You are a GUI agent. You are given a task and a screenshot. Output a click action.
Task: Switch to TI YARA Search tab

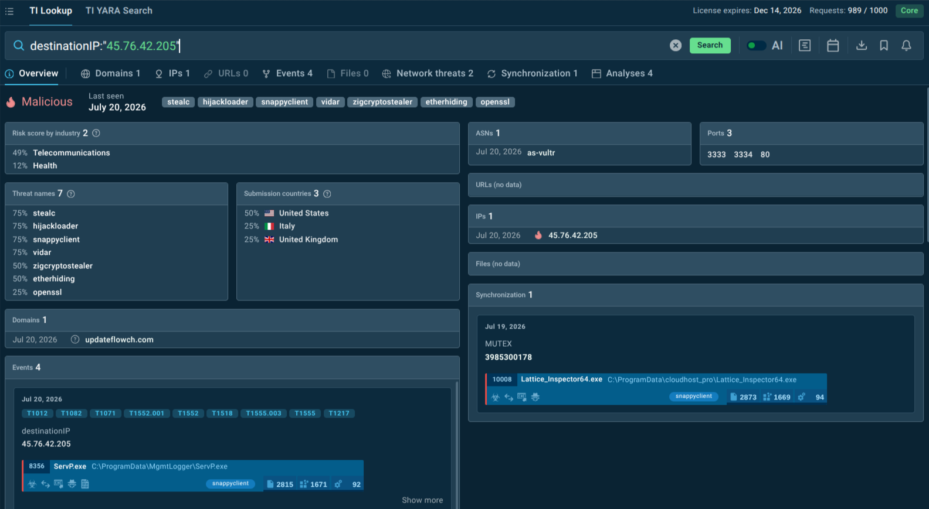tap(119, 11)
